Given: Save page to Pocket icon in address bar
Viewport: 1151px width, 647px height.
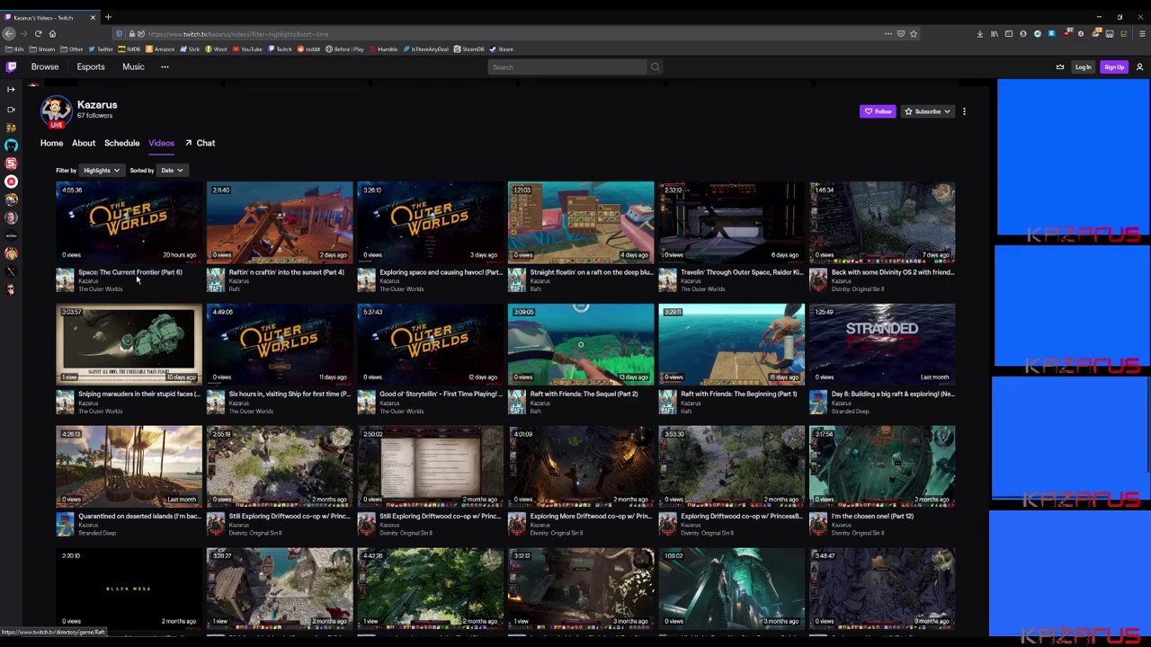Looking at the screenshot, I should pos(901,34).
